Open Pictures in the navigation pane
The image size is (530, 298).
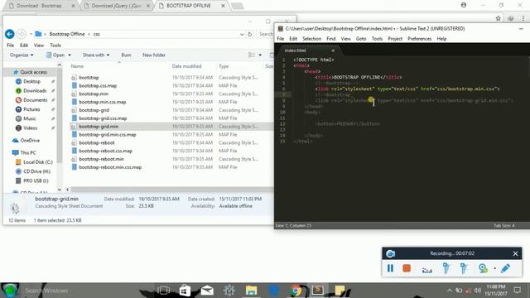pyautogui.click(x=31, y=109)
